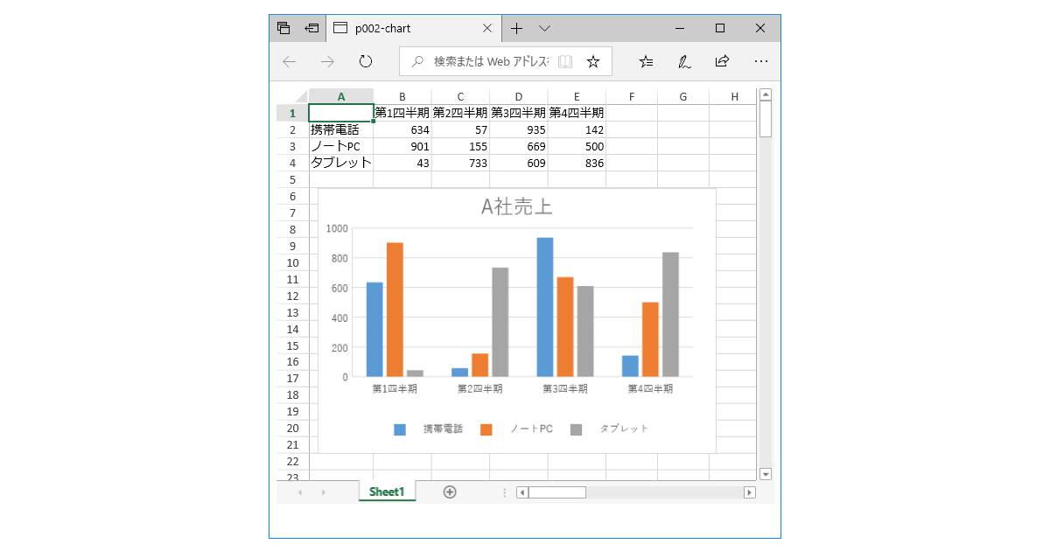The width and height of the screenshot is (1050, 551).
Task: Set tabs aside using back-arrow tab icon
Action: 311,28
